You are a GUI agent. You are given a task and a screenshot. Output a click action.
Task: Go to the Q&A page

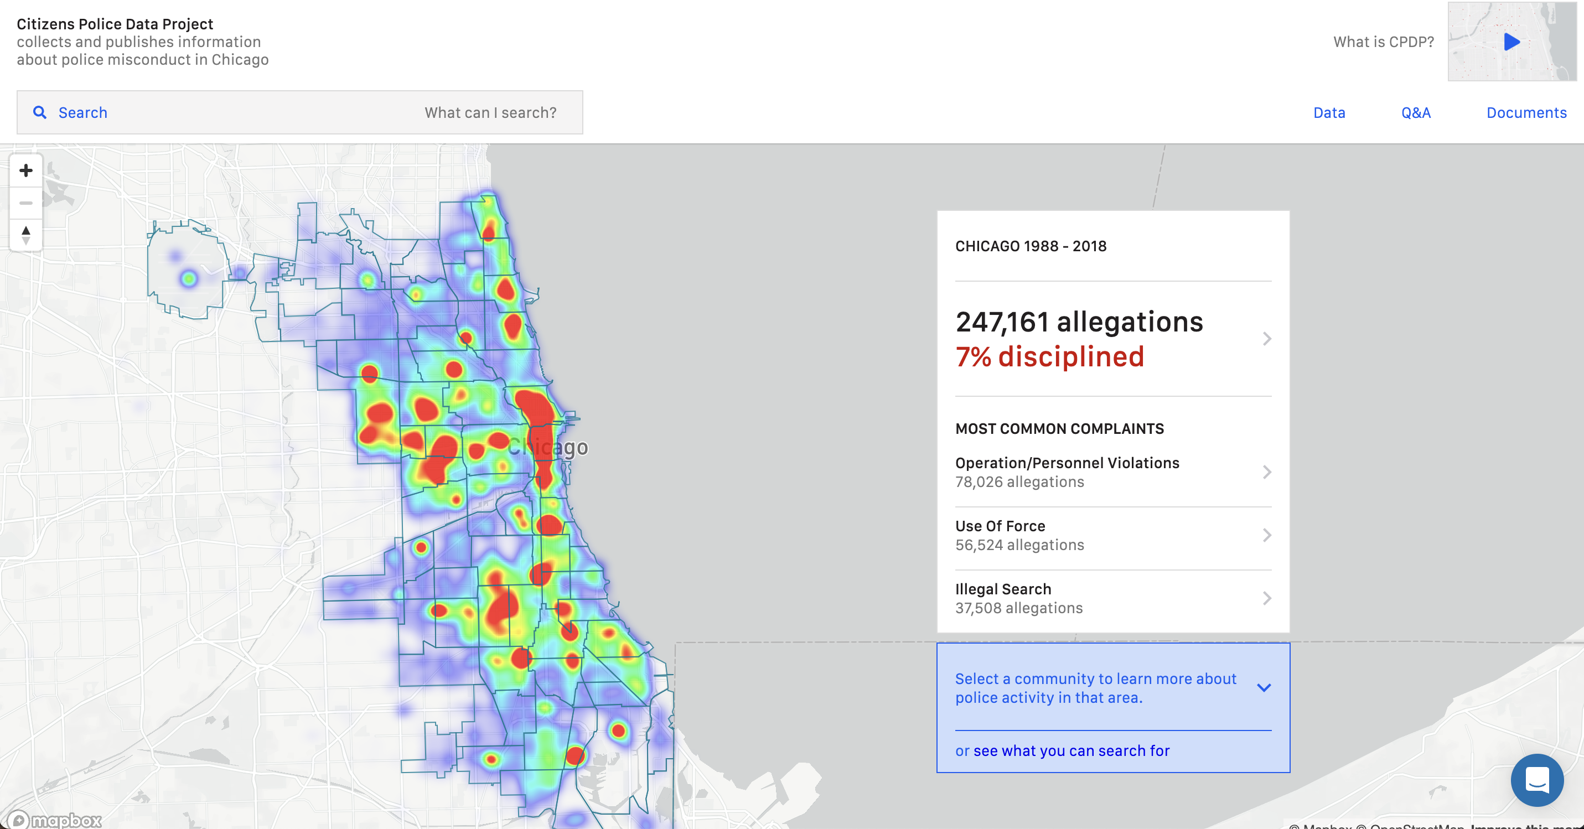[1416, 113]
